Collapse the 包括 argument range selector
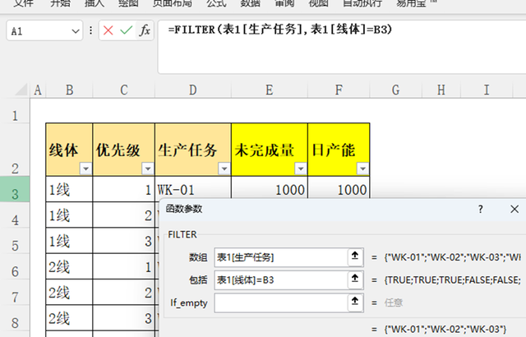This screenshot has width=526, height=337. (x=355, y=279)
